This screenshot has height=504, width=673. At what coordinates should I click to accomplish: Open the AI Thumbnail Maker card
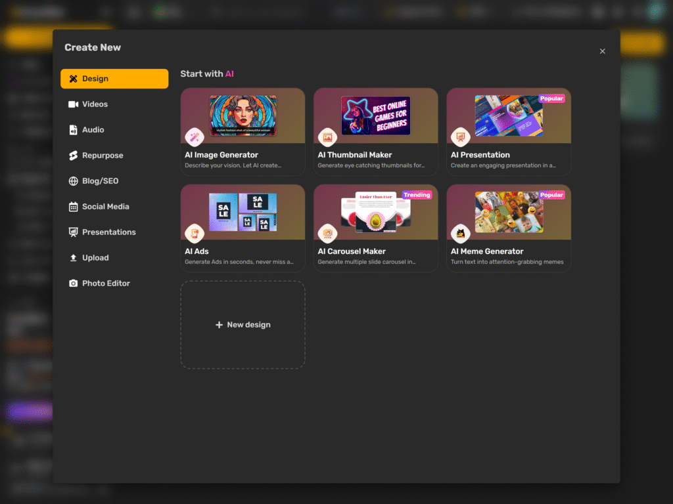point(375,131)
